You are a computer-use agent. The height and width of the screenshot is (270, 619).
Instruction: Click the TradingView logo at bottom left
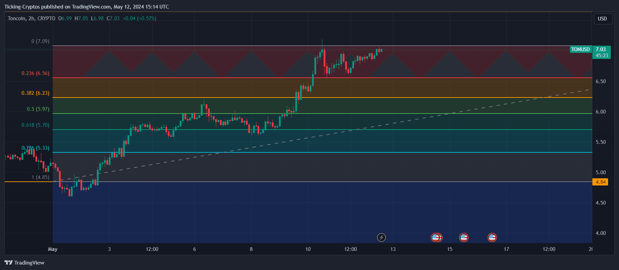24,262
